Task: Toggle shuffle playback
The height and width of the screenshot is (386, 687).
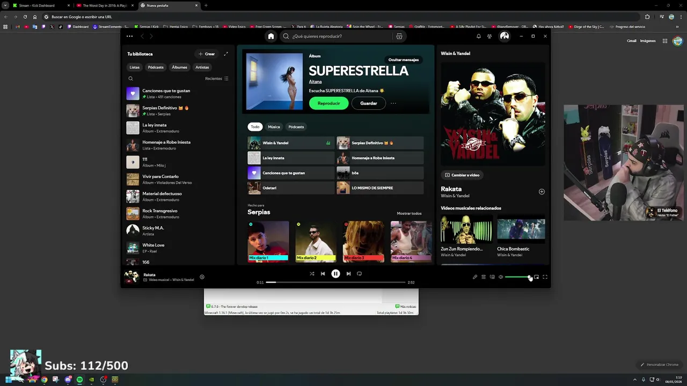Action: pyautogui.click(x=312, y=273)
